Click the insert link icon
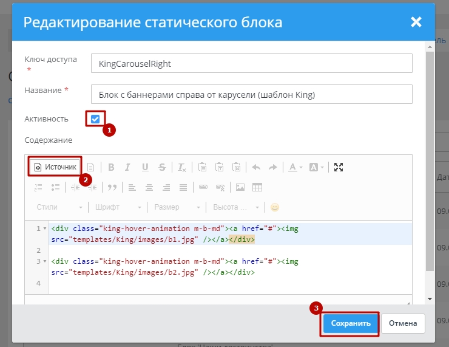449x347 pixels. pos(204,187)
